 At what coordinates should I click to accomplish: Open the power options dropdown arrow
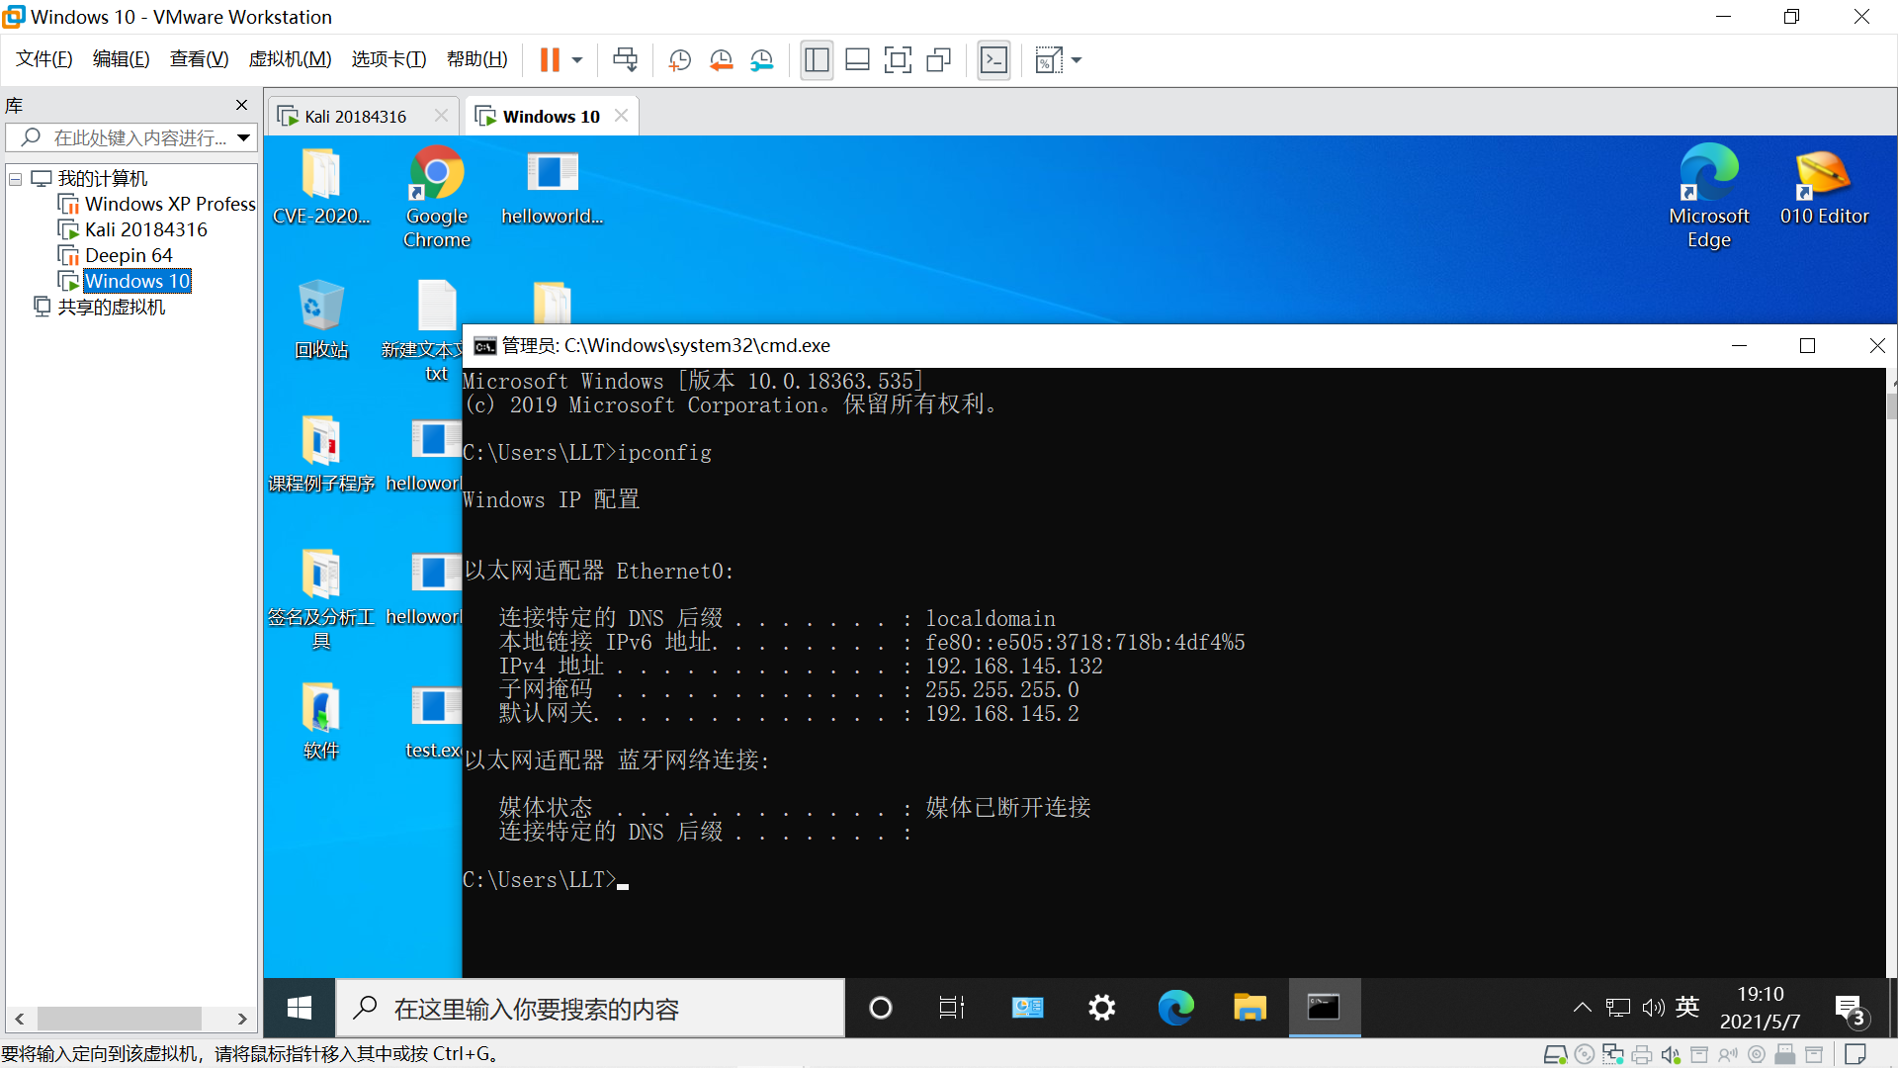pyautogui.click(x=577, y=60)
